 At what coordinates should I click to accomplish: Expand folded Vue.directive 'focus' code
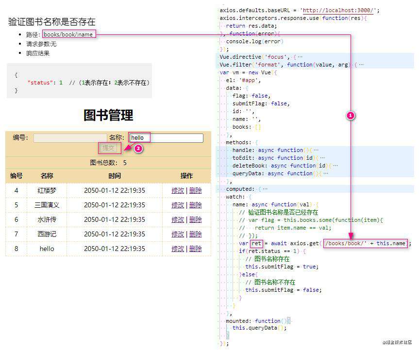pos(300,57)
